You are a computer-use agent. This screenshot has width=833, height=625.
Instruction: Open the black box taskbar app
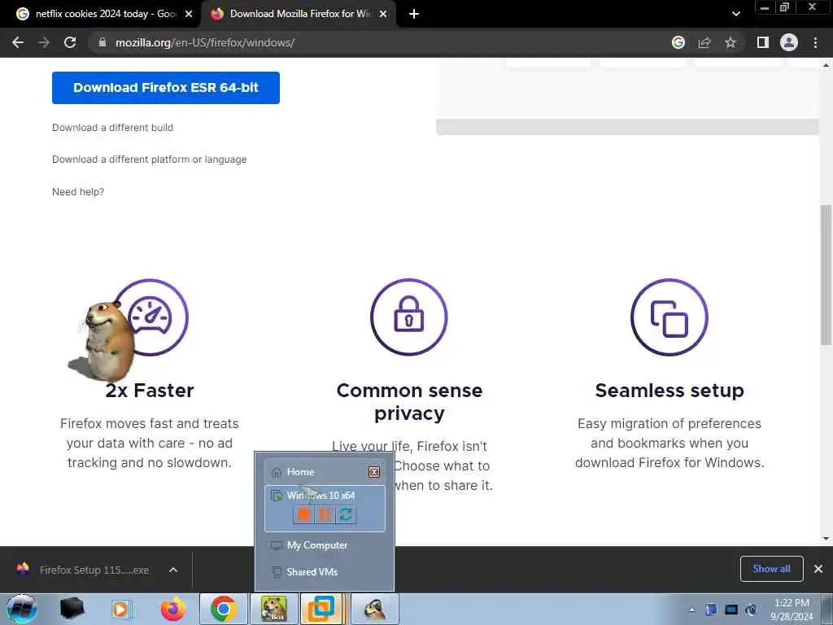72,609
